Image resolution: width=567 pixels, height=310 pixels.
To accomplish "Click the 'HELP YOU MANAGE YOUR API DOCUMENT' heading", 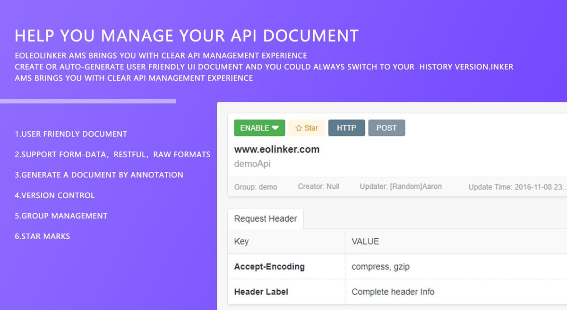I will coord(187,35).
